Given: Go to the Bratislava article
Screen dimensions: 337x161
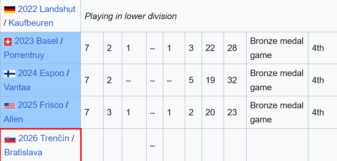Looking at the screenshot, I should (x=23, y=153).
